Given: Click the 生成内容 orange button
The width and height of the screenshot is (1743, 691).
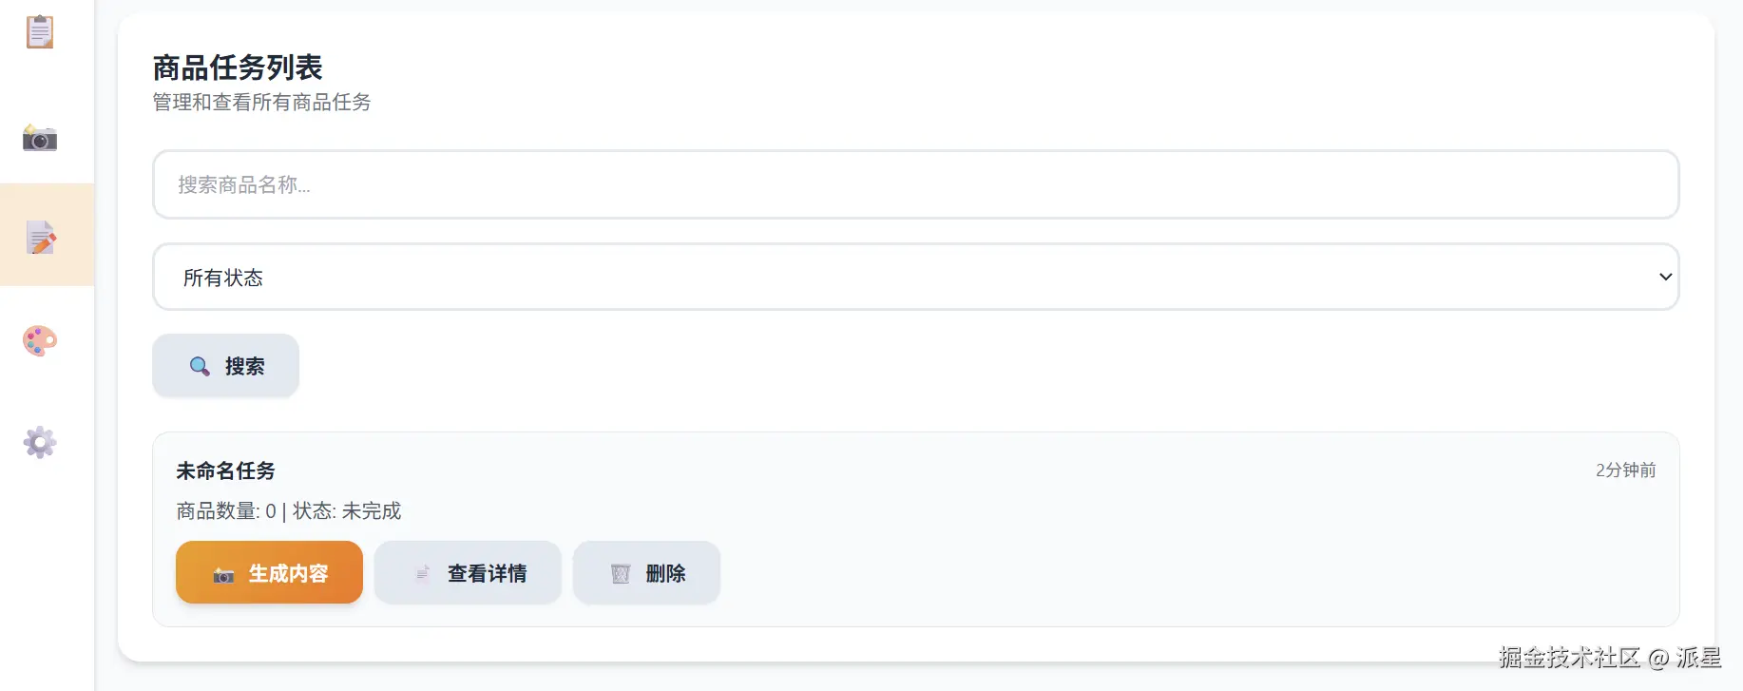Looking at the screenshot, I should point(269,572).
